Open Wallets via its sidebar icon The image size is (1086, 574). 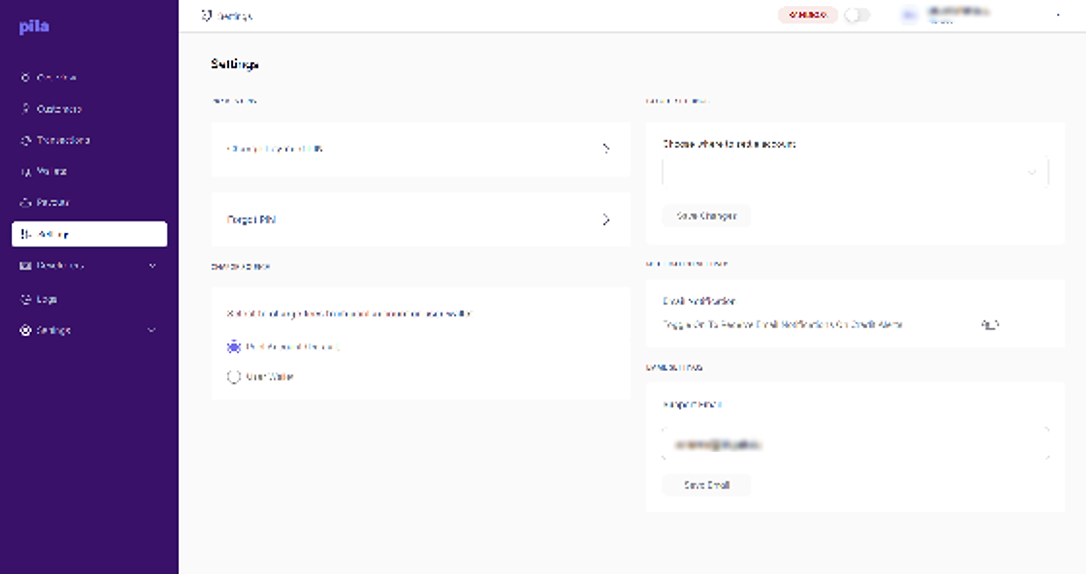point(26,172)
